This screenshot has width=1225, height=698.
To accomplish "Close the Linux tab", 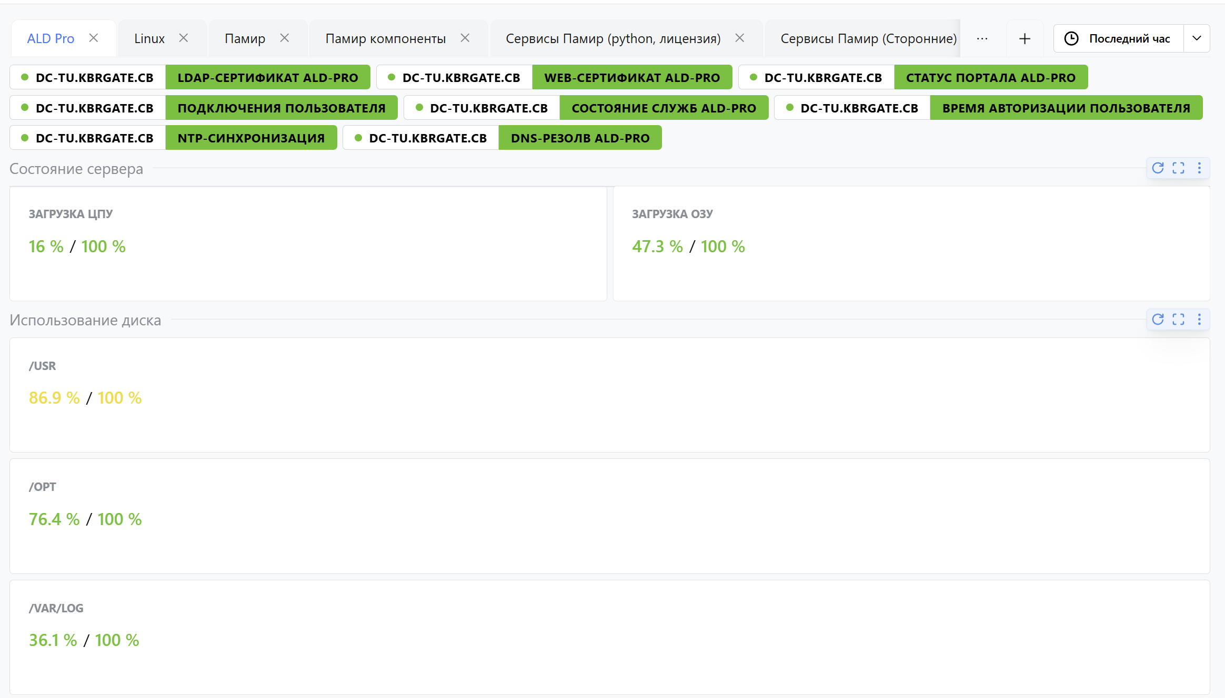I will tap(184, 38).
